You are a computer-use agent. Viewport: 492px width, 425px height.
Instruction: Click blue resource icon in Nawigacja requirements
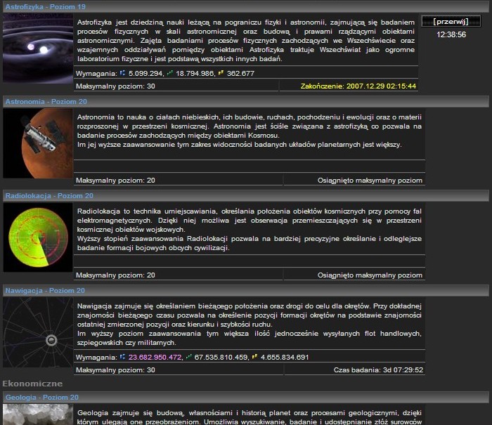coord(123,357)
